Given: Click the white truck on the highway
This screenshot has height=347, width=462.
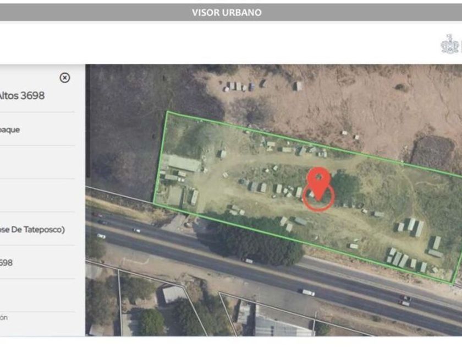Looking at the screenshot, I should [x=308, y=292].
